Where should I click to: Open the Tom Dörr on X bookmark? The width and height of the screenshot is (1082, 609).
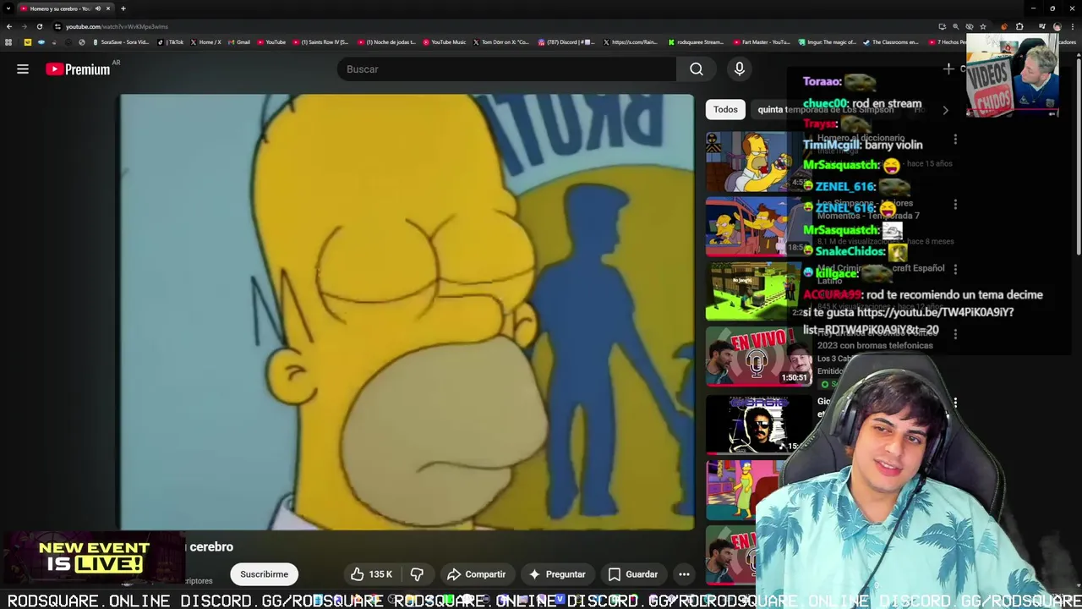pyautogui.click(x=502, y=42)
